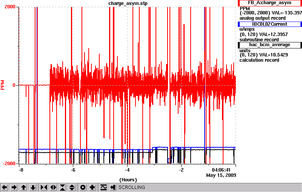This screenshot has height=192, width=302.
Task: Select the FB_A:charge_asym curve legend
Action: click(270, 3)
